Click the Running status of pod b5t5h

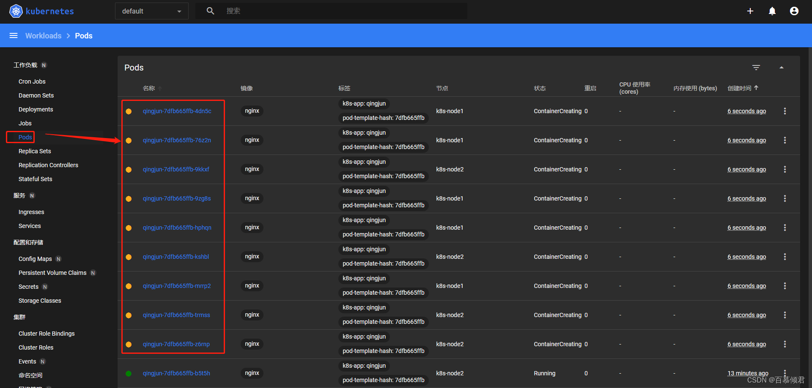click(545, 373)
